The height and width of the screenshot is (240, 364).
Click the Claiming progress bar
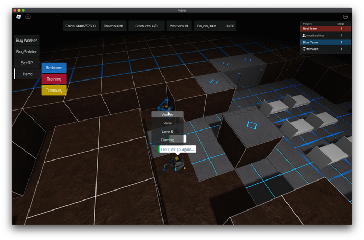click(x=169, y=140)
